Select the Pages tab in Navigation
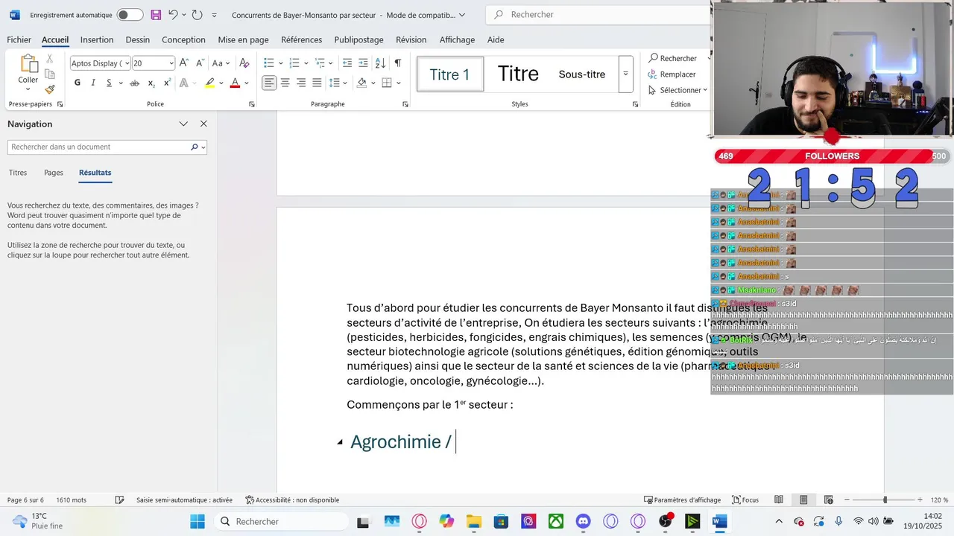Viewport: 954px width, 536px height. click(54, 173)
